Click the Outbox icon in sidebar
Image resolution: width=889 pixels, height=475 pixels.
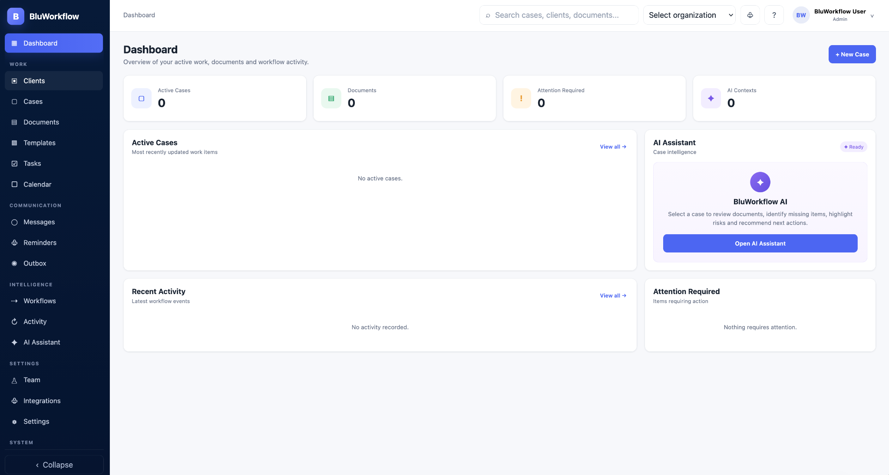tap(14, 263)
